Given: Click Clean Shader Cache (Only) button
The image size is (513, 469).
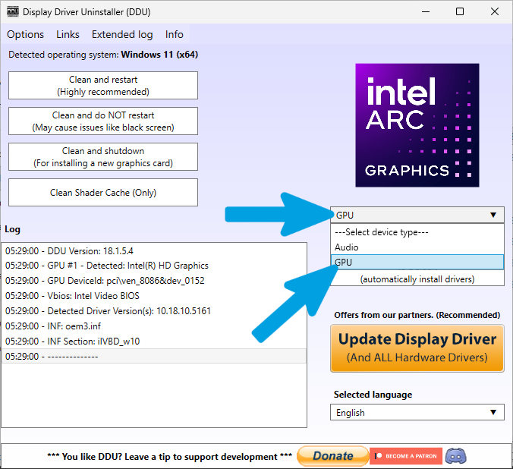Looking at the screenshot, I should coord(103,193).
